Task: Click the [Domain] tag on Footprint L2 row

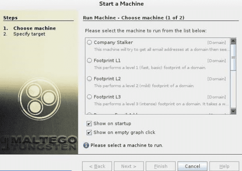Action: tap(217, 79)
